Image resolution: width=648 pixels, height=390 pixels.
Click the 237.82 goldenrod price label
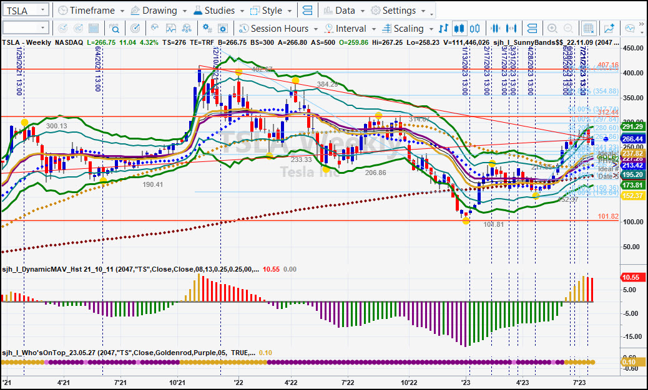pyautogui.click(x=632, y=153)
